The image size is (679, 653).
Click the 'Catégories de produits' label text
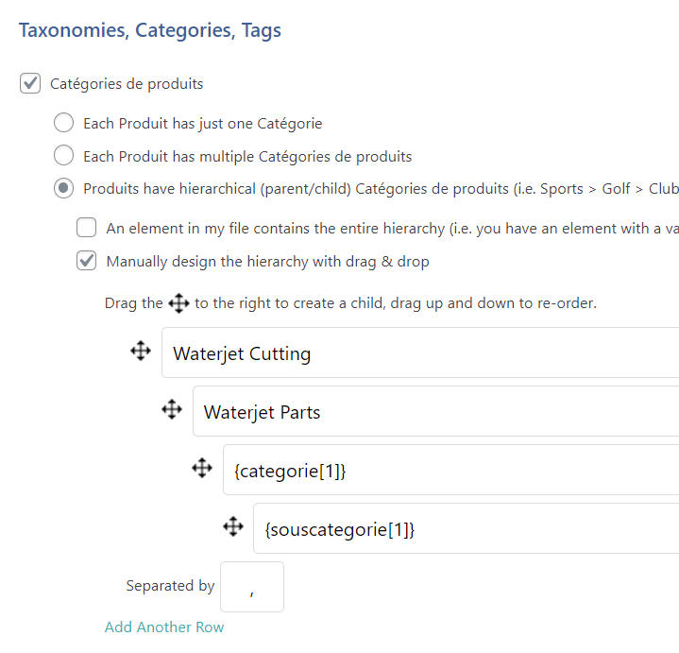click(x=127, y=84)
